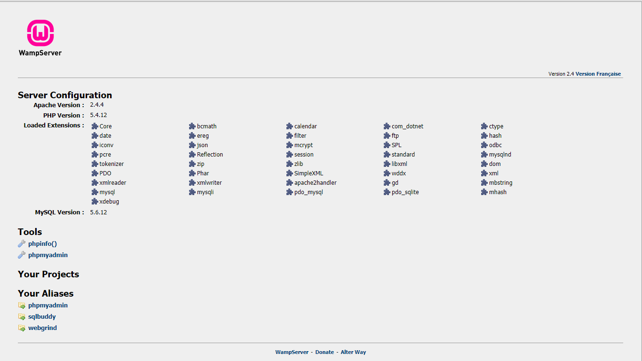Click the puzzle icon beside mhash
Screen dimensions: 642x361
484,192
